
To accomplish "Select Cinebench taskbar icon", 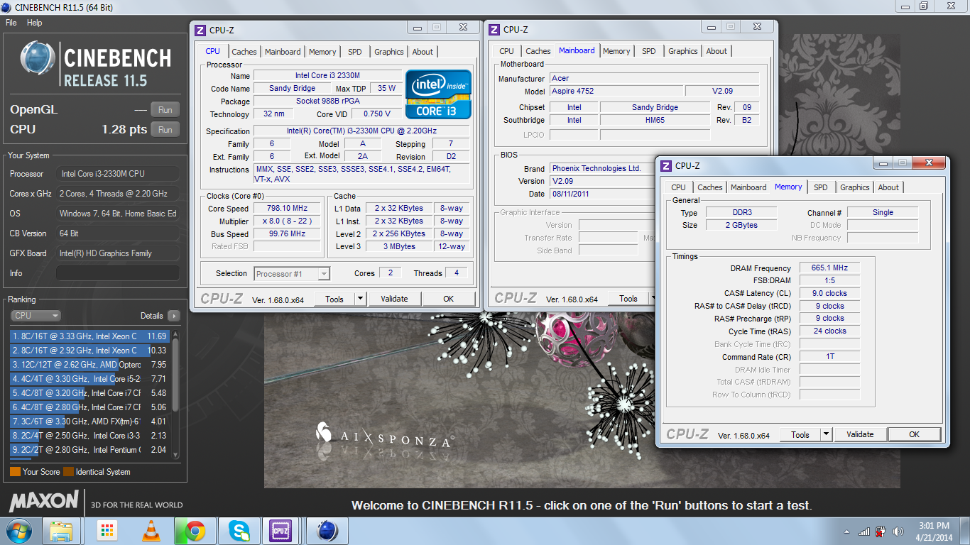I will click(327, 531).
